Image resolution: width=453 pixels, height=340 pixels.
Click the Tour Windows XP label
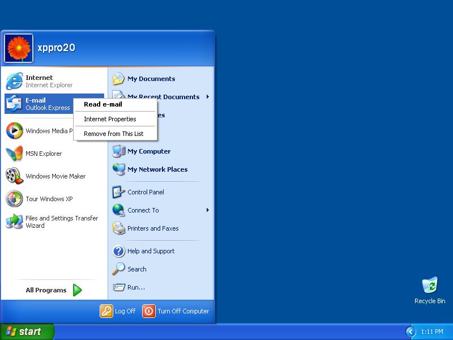49,199
